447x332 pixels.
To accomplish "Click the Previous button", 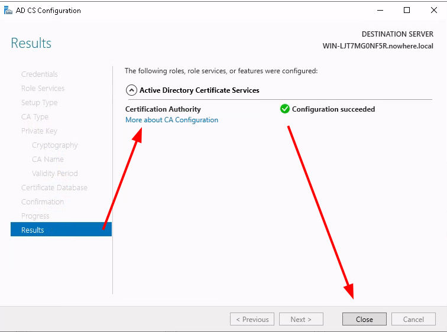I will (x=252, y=319).
